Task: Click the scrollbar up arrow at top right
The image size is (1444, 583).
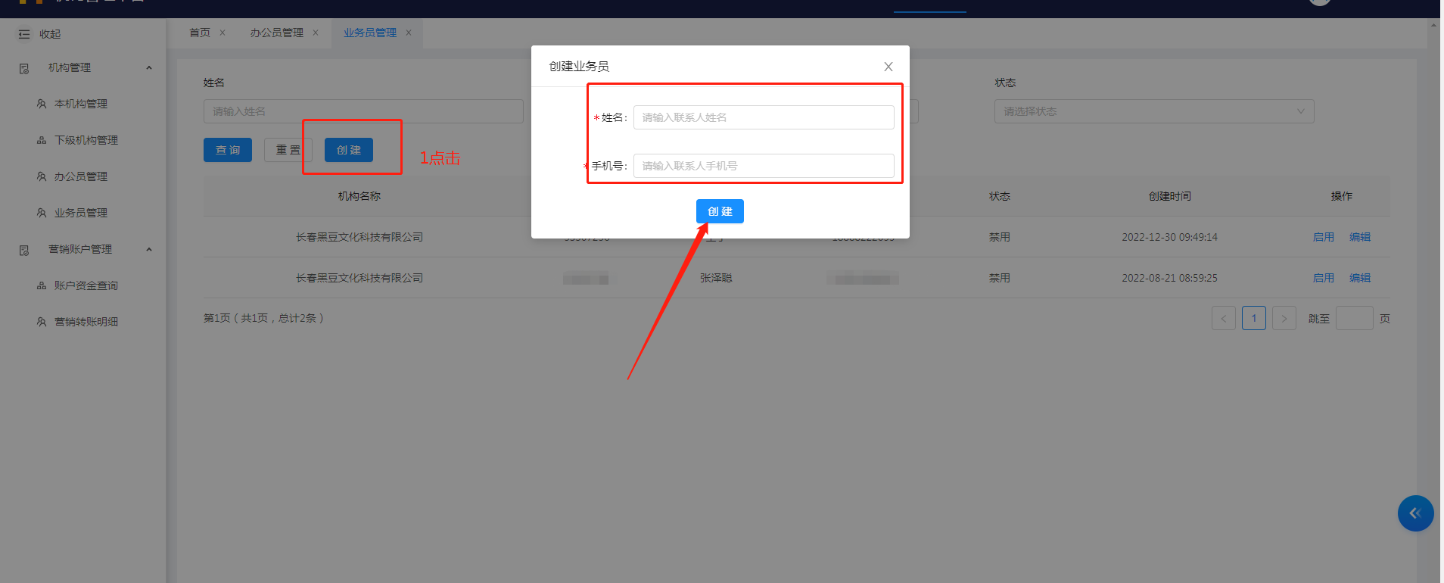Action: click(x=1433, y=25)
